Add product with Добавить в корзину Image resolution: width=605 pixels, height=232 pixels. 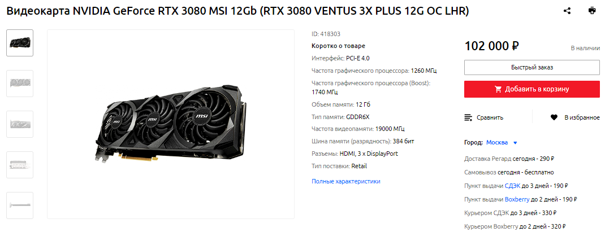click(x=532, y=89)
